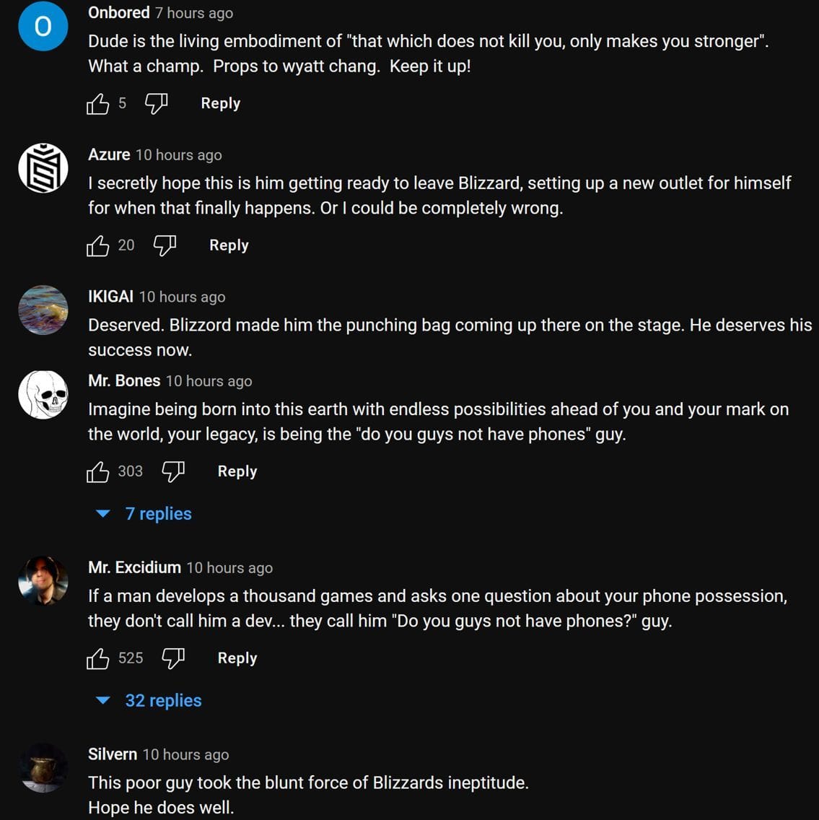Dislike Azure's comment

click(165, 245)
